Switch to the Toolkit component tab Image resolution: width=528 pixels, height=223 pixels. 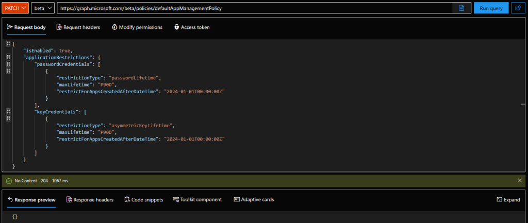coord(197,199)
